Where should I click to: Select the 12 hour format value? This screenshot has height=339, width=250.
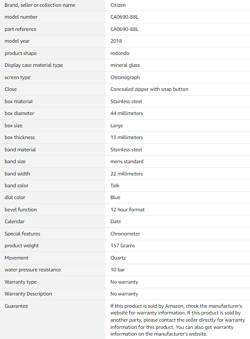[x=127, y=210]
